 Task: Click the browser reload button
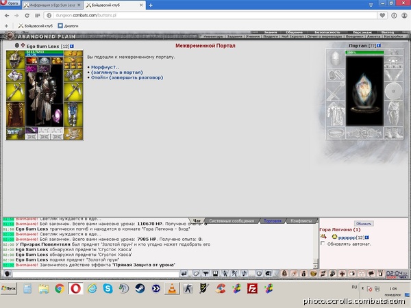coord(27,16)
